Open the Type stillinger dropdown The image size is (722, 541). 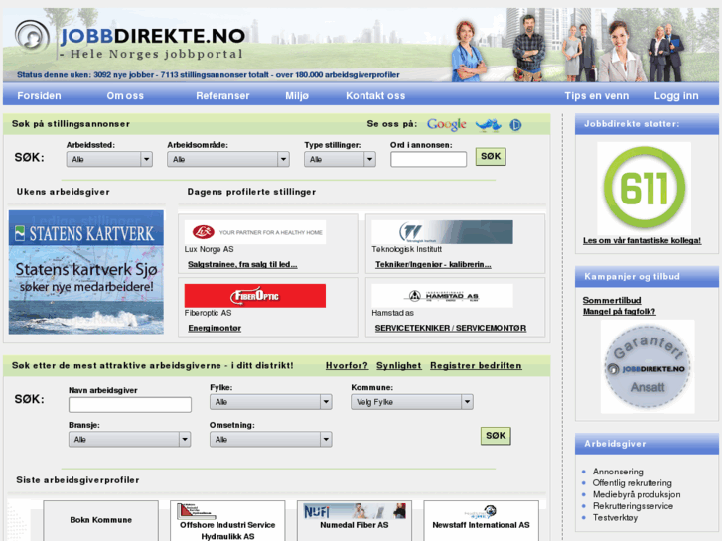click(340, 159)
